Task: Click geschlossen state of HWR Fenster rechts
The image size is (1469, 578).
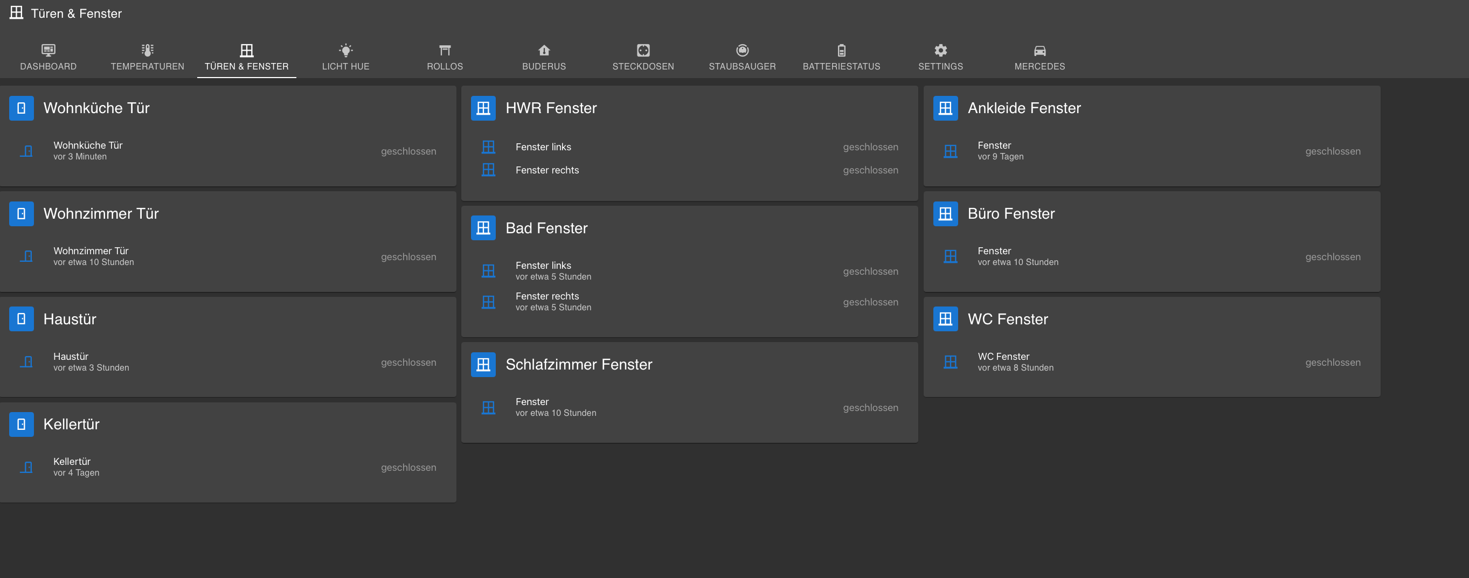Action: (870, 170)
